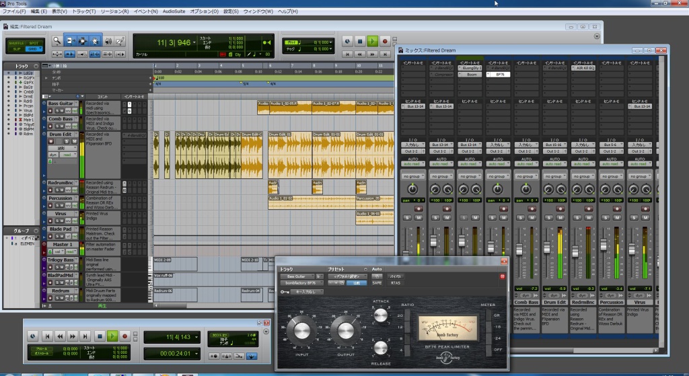
Task: Click the BF76 insert slot in mixer
Action: 498,75
